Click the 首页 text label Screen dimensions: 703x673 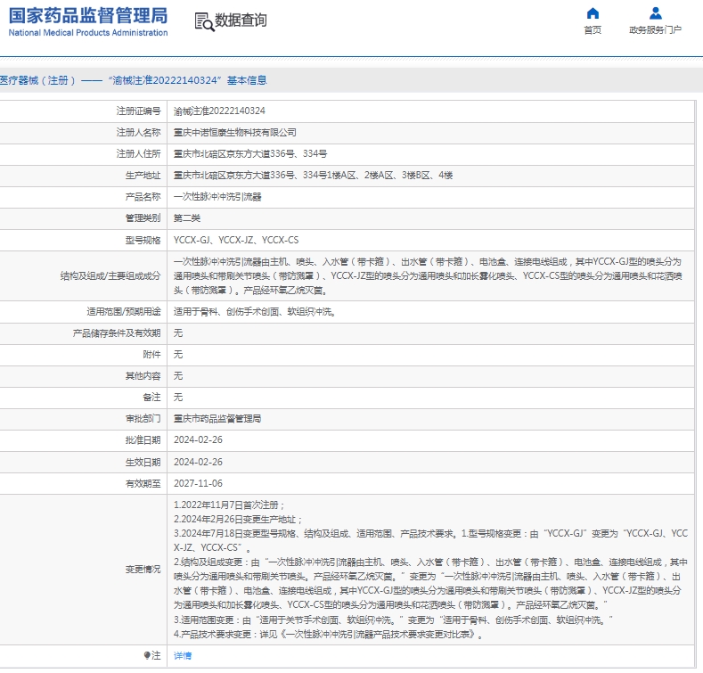click(x=593, y=29)
